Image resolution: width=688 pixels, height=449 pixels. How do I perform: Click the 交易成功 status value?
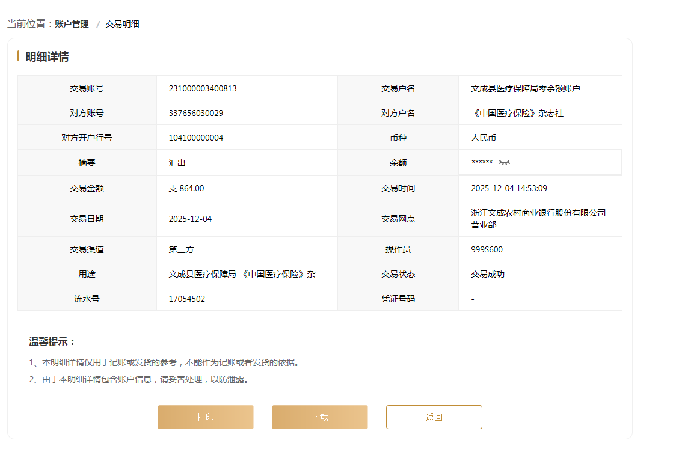pos(488,274)
